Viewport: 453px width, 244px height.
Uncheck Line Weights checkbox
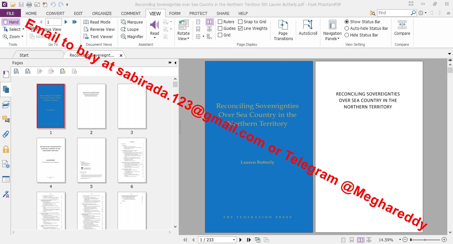click(253, 29)
